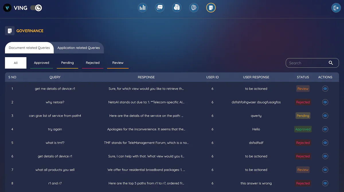View details for 'r1 and r7' query
Image resolution: width=344 pixels, height=192 pixels.
(x=325, y=183)
